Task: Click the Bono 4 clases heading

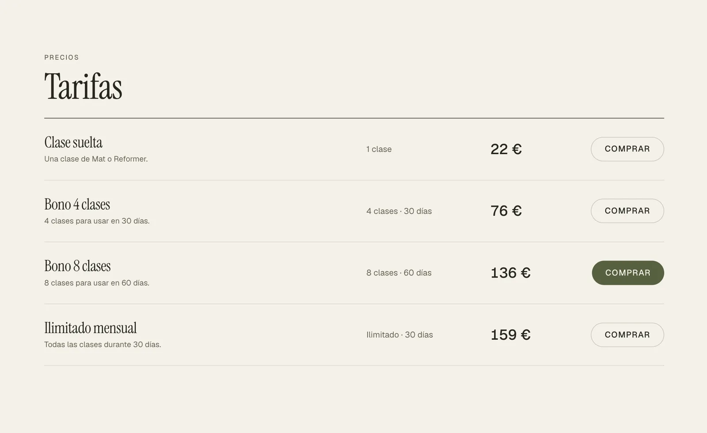Action: click(x=77, y=204)
